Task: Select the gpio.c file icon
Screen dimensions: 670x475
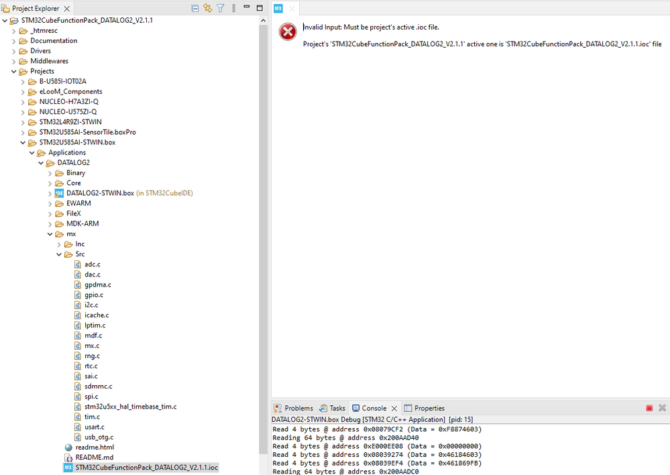Action: coord(77,295)
